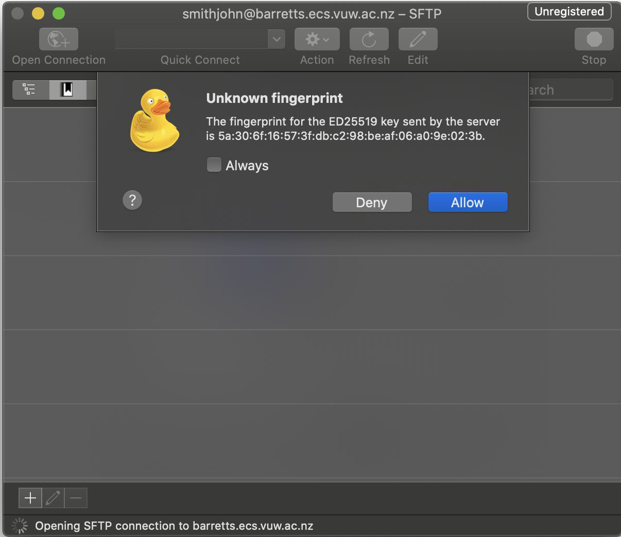
Task: Open help with the question mark button
Action: tap(132, 200)
